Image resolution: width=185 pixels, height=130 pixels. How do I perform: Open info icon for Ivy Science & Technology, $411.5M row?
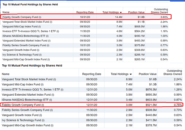click(x=43, y=120)
